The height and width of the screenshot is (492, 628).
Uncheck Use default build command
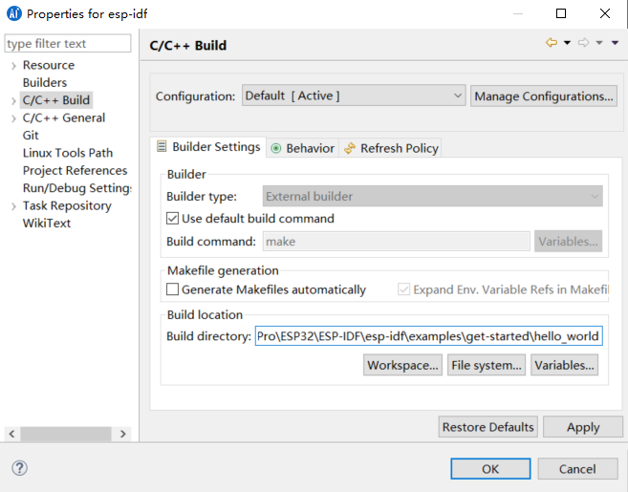(173, 219)
